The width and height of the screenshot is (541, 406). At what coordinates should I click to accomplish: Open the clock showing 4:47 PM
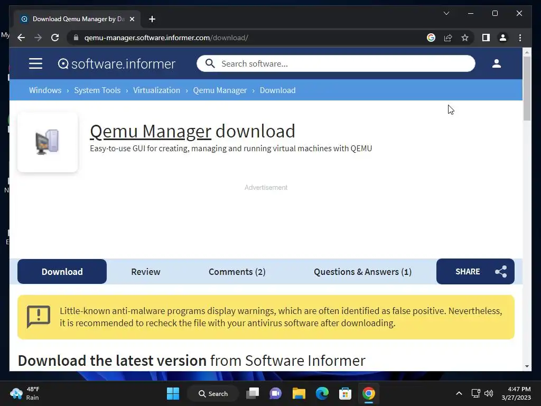point(516,393)
